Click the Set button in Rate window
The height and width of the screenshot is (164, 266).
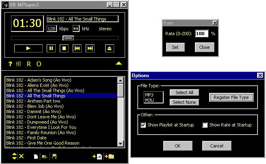click(x=175, y=47)
